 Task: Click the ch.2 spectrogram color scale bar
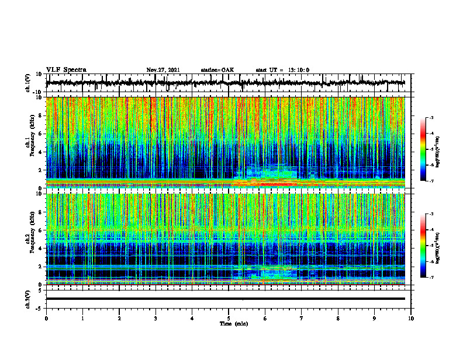(423, 246)
